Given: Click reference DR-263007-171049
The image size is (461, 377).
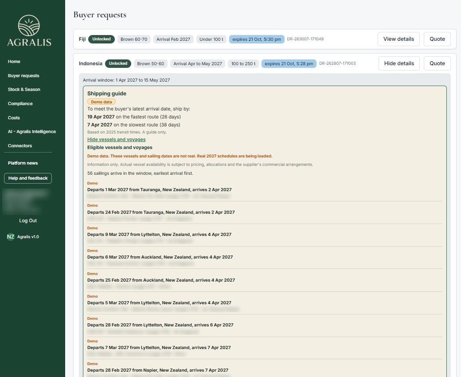Looking at the screenshot, I should pos(305,39).
